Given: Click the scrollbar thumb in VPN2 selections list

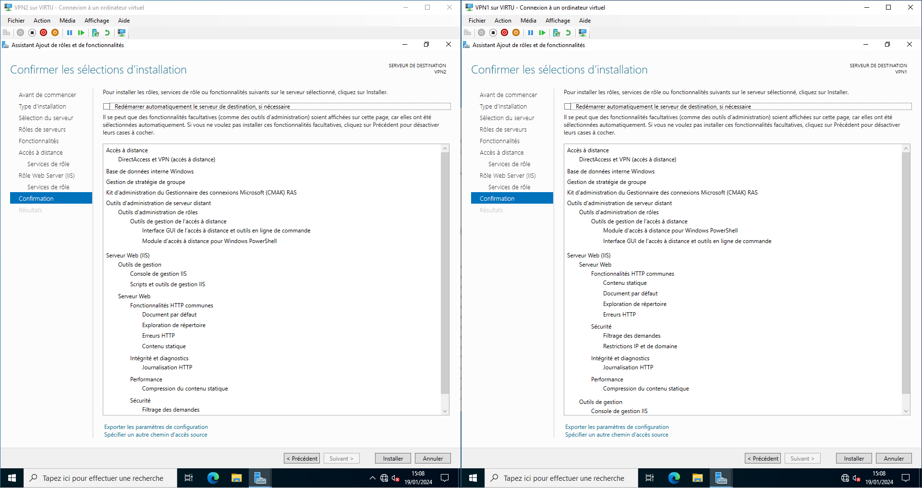Looking at the screenshot, I should [x=445, y=274].
